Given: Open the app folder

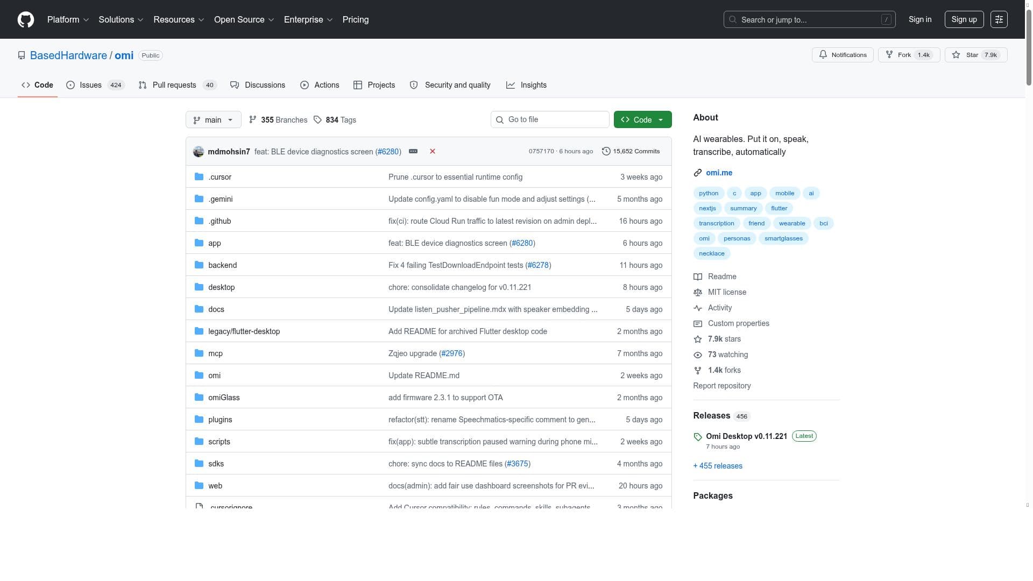Looking at the screenshot, I should (215, 243).
